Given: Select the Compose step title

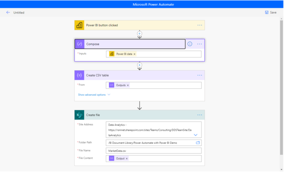Looking at the screenshot, I should click(x=93, y=44).
